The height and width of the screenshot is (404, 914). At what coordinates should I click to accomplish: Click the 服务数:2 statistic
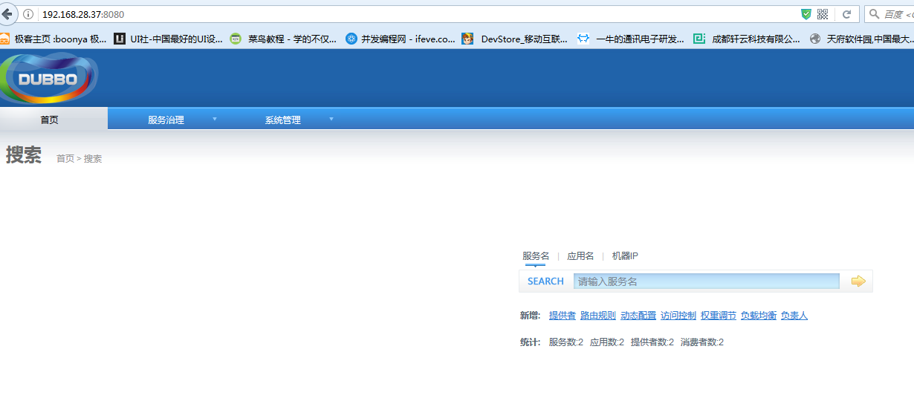point(566,342)
